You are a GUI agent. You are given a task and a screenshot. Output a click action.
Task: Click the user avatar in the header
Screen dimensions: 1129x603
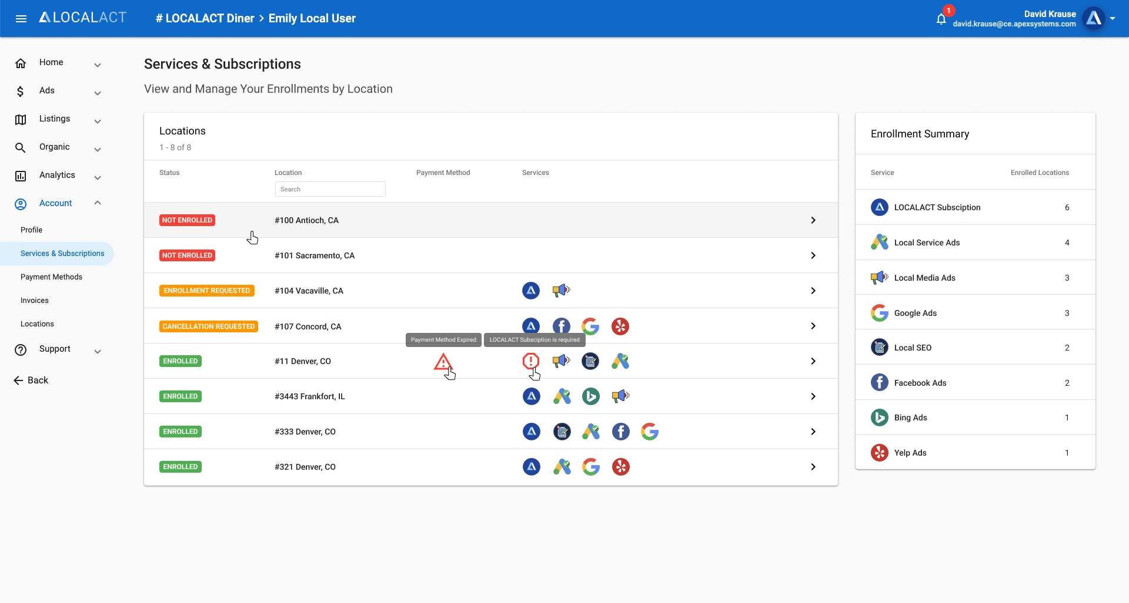[x=1094, y=19]
